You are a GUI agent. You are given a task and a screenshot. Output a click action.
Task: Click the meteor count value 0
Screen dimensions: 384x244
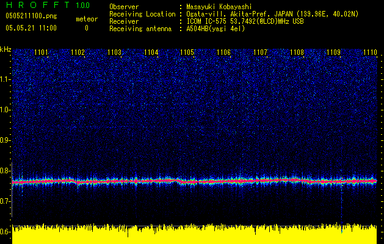point(87,28)
